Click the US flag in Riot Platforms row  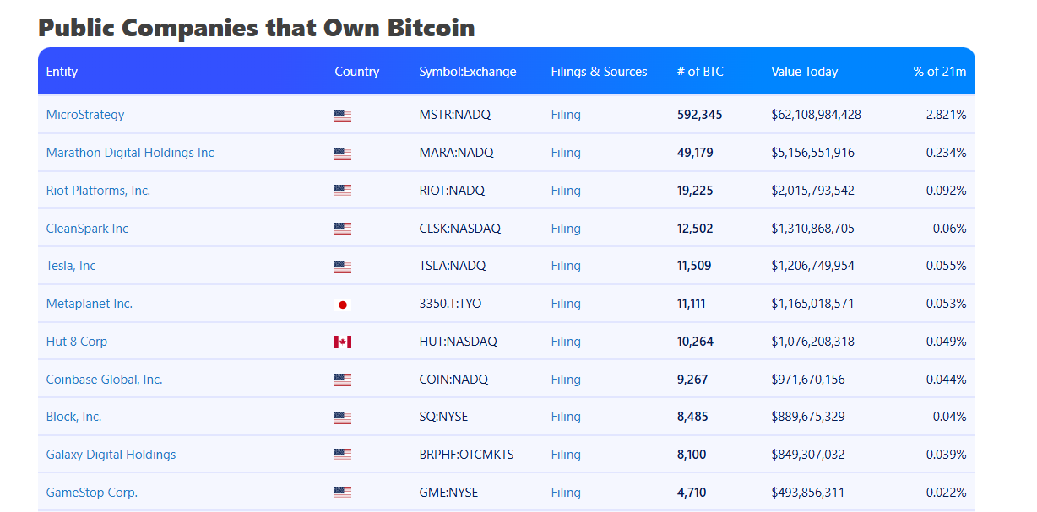[x=342, y=191]
